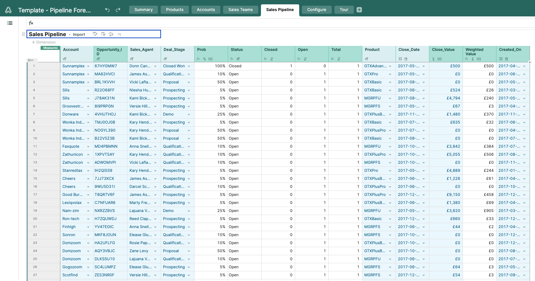Click Status cell Closed in row 1

pos(245,66)
